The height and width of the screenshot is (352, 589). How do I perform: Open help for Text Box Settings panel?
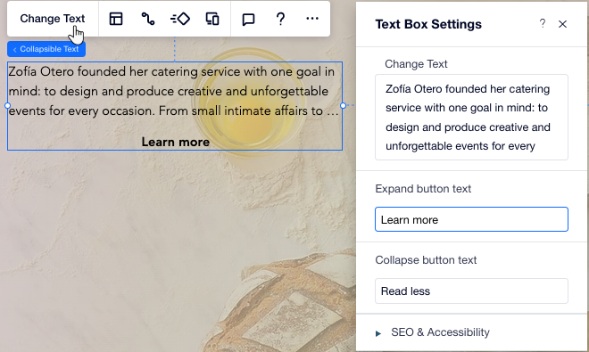(x=542, y=24)
